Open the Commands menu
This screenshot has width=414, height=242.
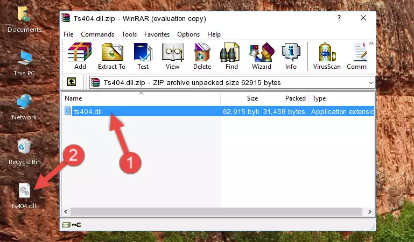97,34
